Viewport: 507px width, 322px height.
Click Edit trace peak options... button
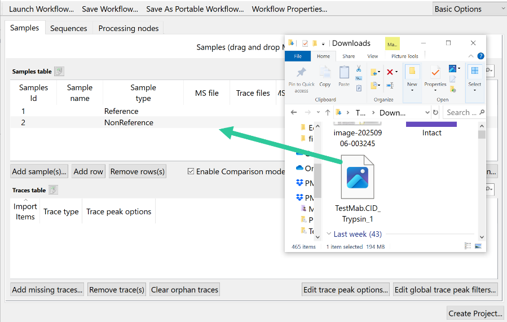[x=346, y=290]
